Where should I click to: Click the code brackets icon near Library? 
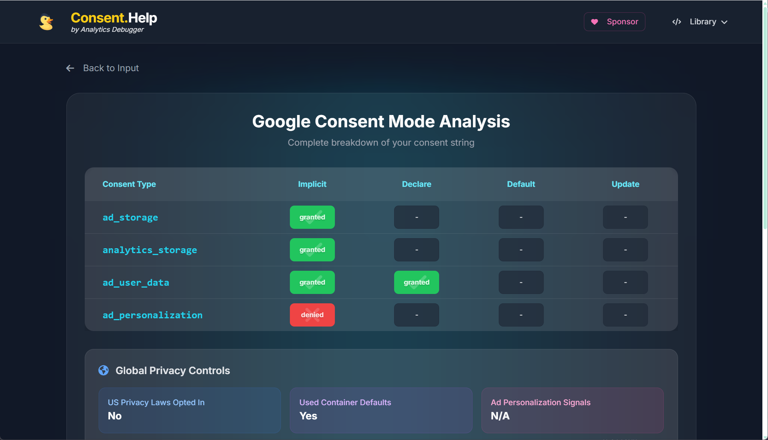point(676,22)
